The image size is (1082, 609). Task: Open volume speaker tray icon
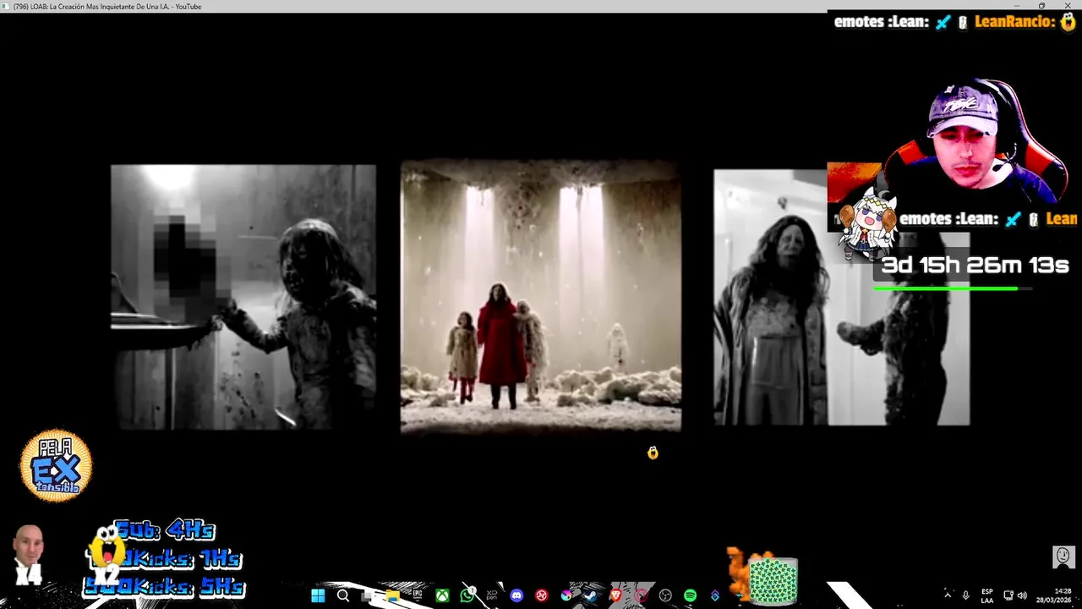[1022, 595]
